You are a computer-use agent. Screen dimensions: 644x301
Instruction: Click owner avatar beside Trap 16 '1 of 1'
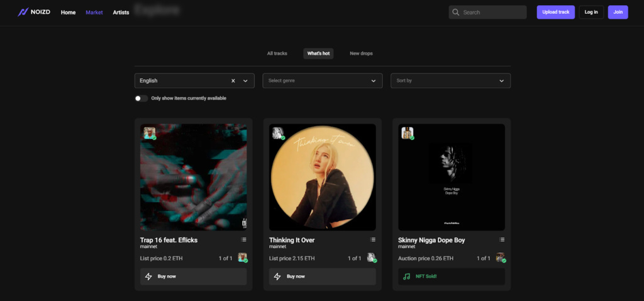(242, 258)
